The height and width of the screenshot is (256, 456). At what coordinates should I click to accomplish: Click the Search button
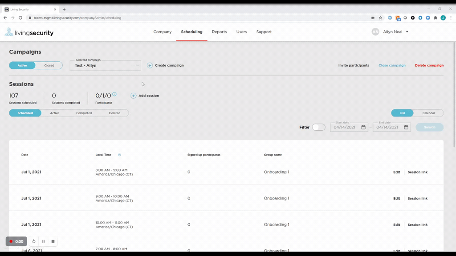coord(430,127)
